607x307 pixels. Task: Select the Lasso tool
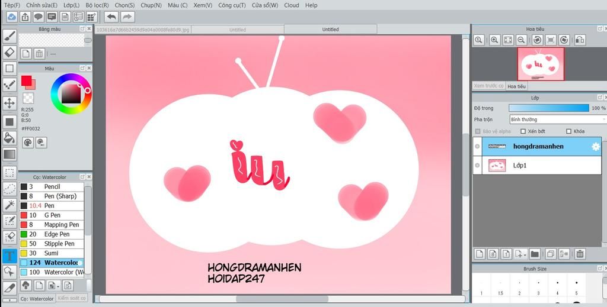tap(9, 189)
